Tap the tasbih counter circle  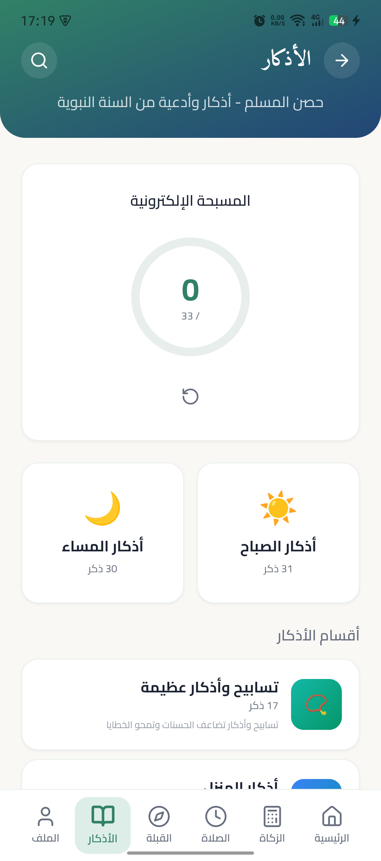pos(190,297)
